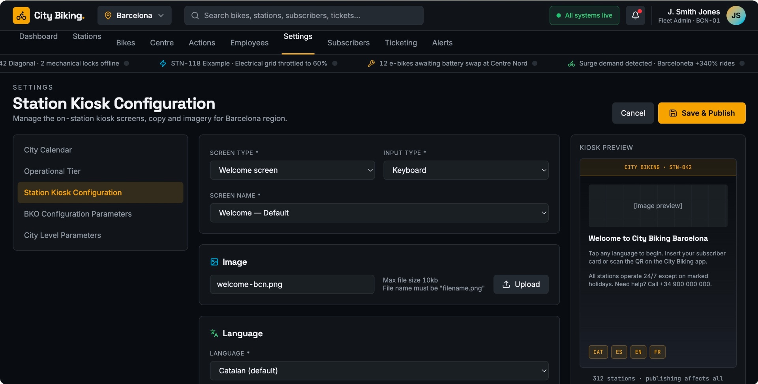Viewport: 758px width, 384px height.
Task: Open the Barcelona city selector
Action: (134, 15)
